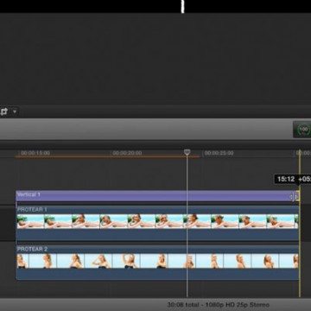Open the crop tool dropdown arrow
This screenshot has width=311, height=311.
click(15, 111)
